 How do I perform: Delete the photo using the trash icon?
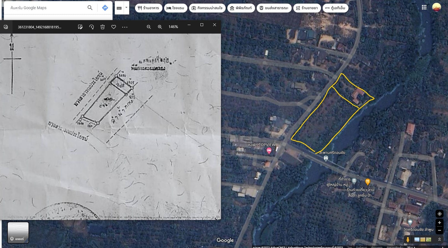point(103,27)
